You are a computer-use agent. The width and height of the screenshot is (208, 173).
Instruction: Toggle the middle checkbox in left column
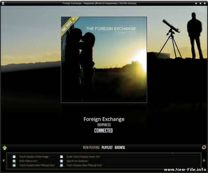(x=14, y=161)
